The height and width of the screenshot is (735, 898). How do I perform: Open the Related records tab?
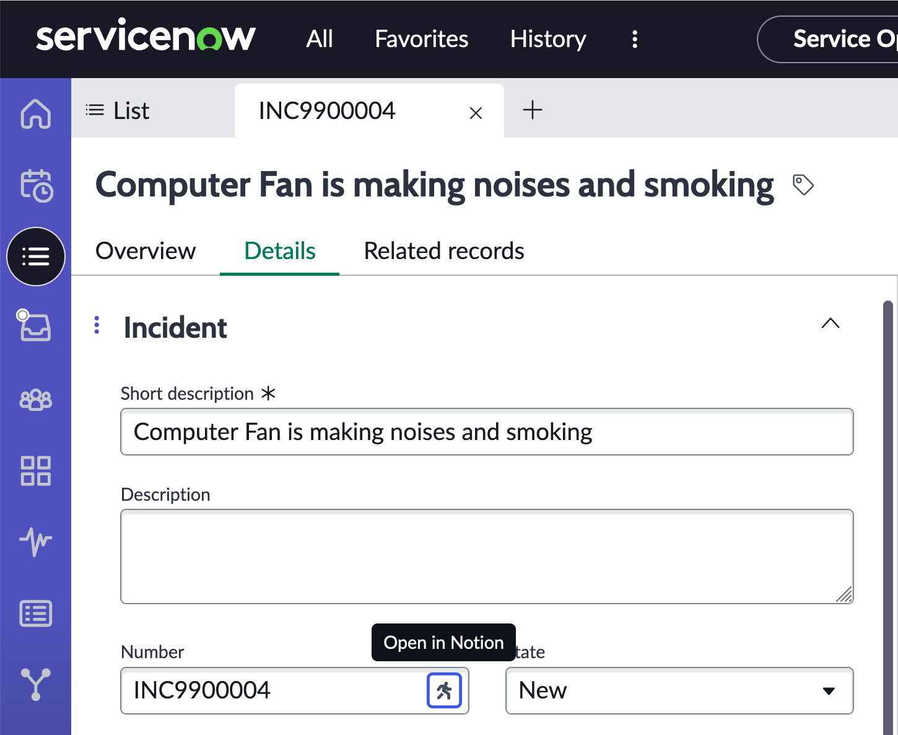coord(444,251)
